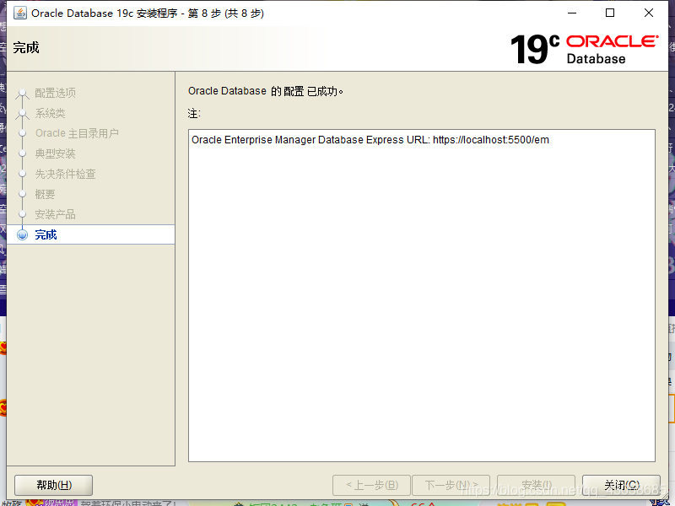The image size is (675, 506).
Task: Select the 先决条件检查 step
Action: click(65, 174)
